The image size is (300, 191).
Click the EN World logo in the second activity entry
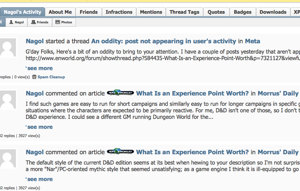point(120,93)
